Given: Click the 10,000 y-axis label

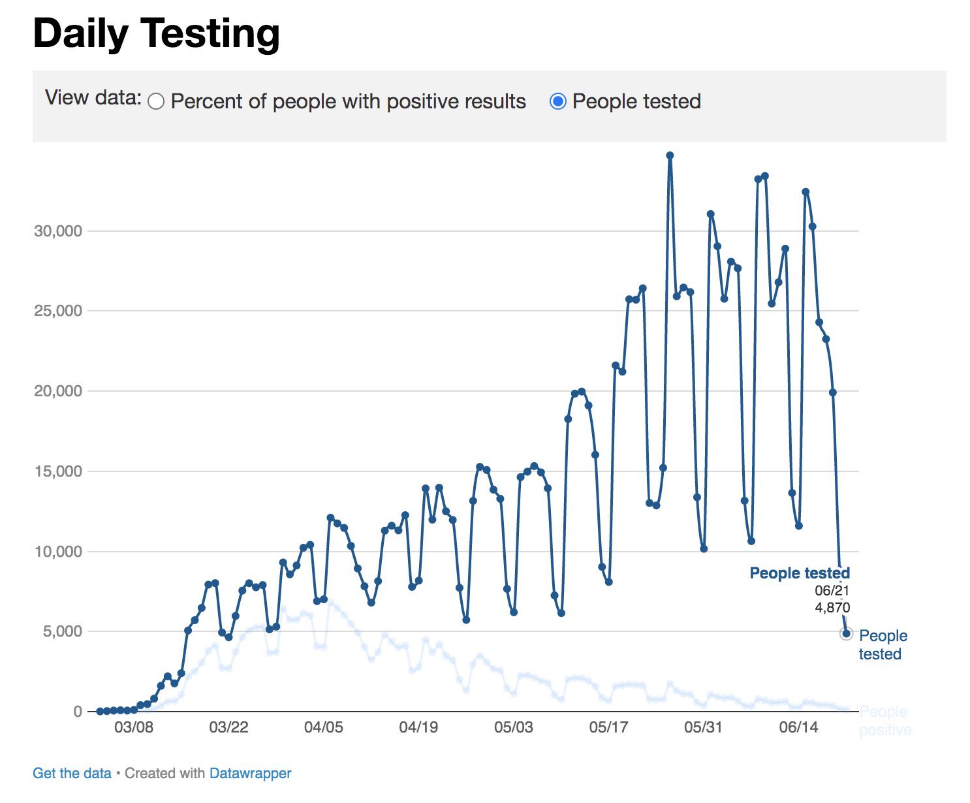Looking at the screenshot, I should click(58, 552).
